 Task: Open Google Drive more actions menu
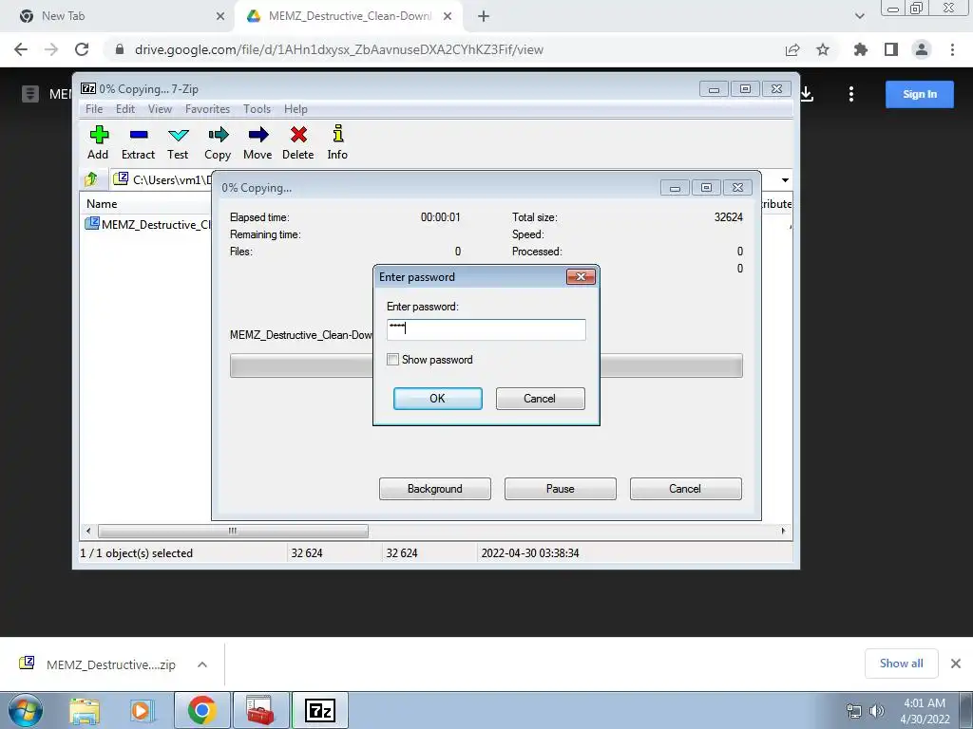tap(851, 94)
